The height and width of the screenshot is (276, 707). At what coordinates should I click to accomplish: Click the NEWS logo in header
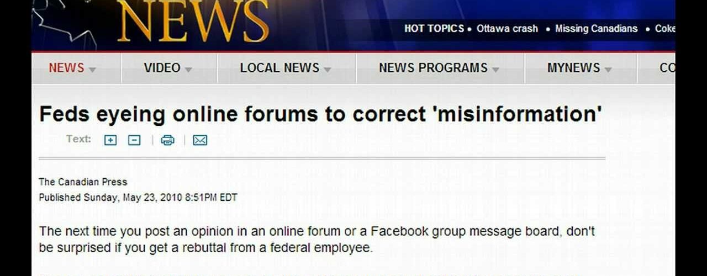193,22
